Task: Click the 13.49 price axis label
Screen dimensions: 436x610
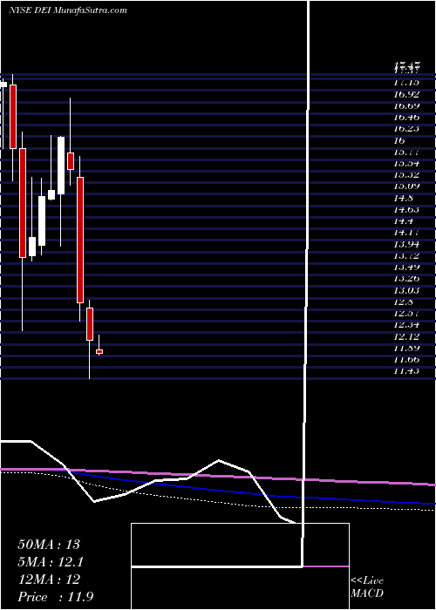Action: click(x=406, y=267)
